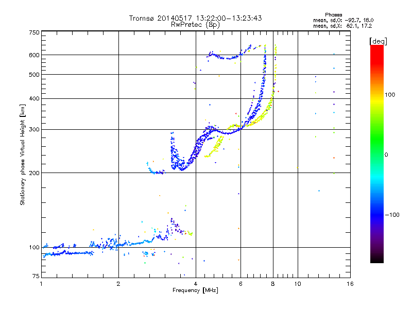Click the x-axis label '8'

pos(273,284)
